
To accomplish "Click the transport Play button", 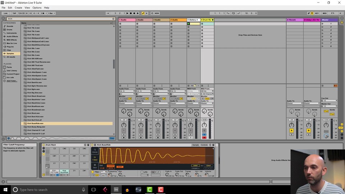I will (127, 13).
